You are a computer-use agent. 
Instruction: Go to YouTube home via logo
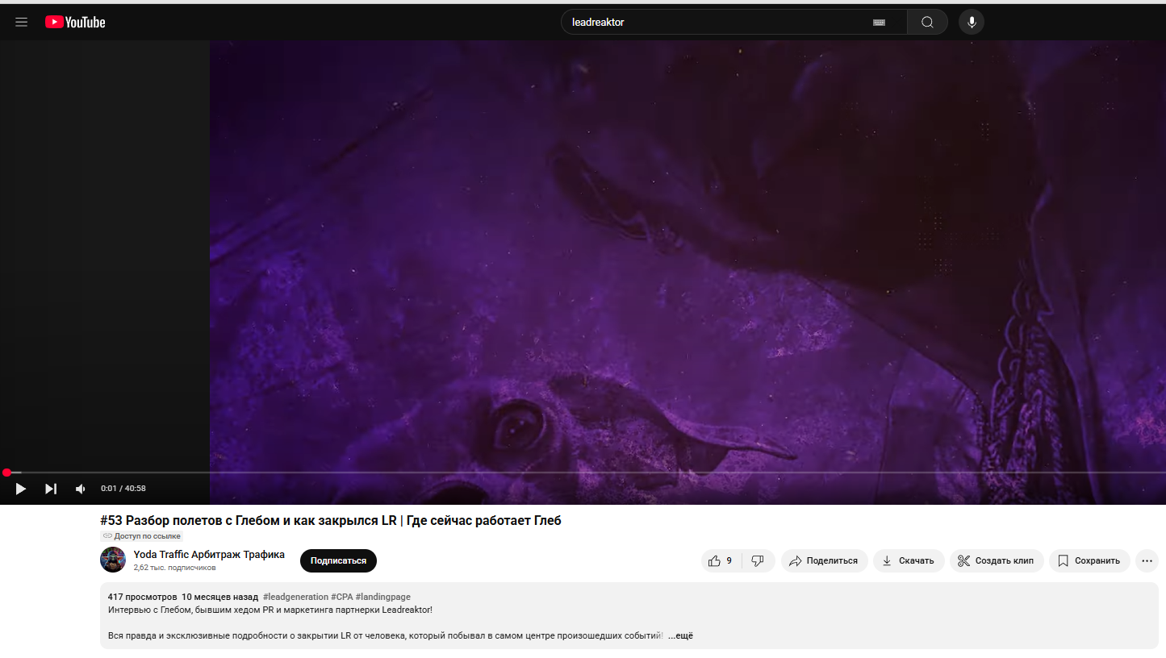(75, 23)
